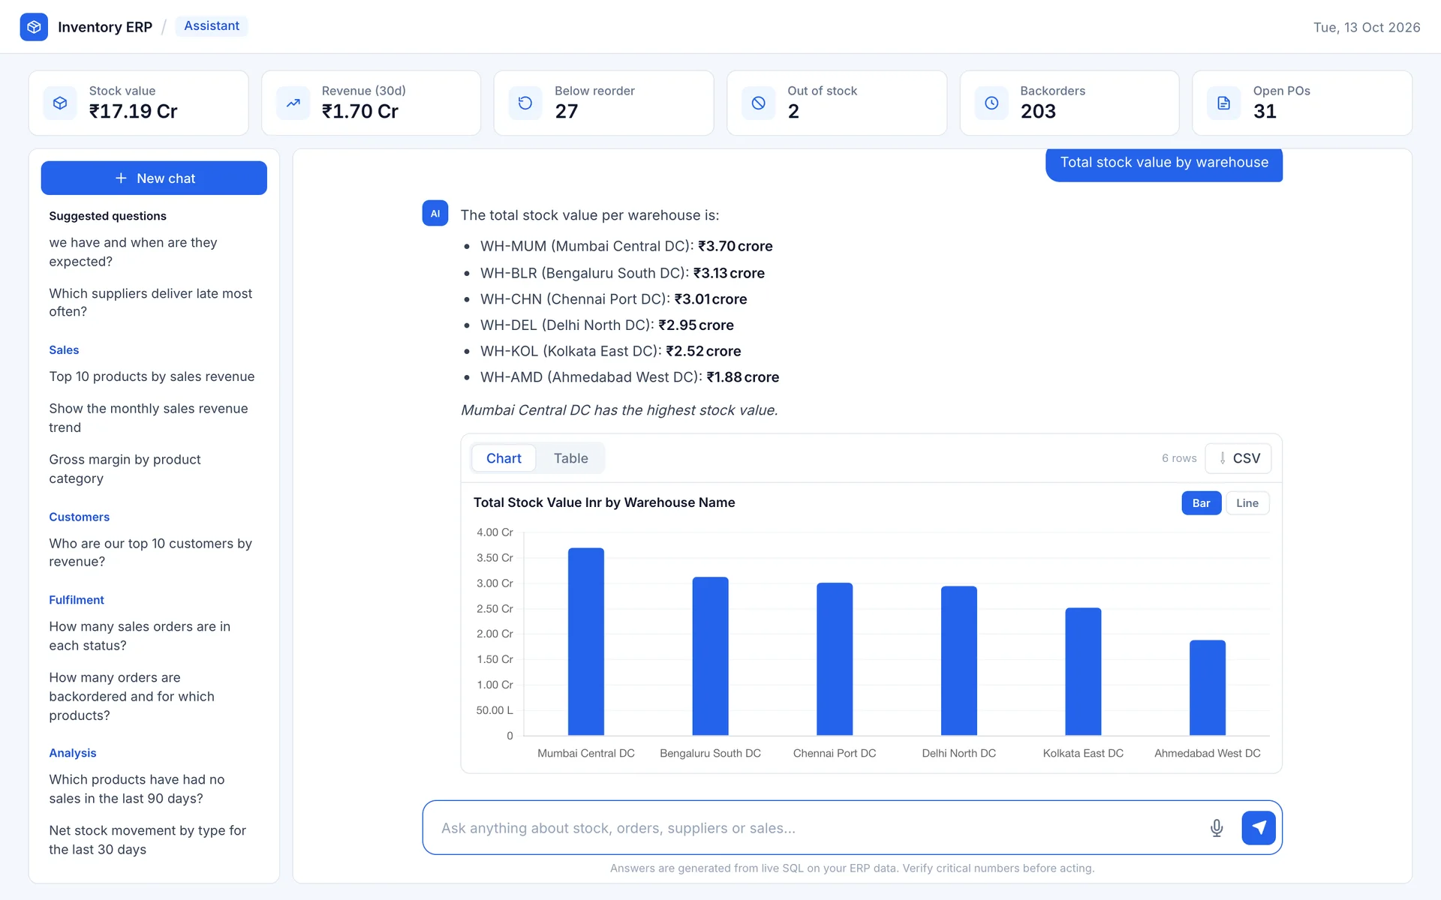Download results as CSV
The height and width of the screenshot is (900, 1441).
[1238, 458]
